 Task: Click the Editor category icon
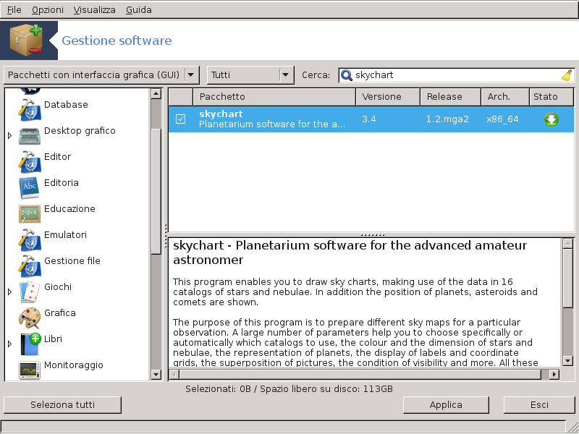(30, 161)
